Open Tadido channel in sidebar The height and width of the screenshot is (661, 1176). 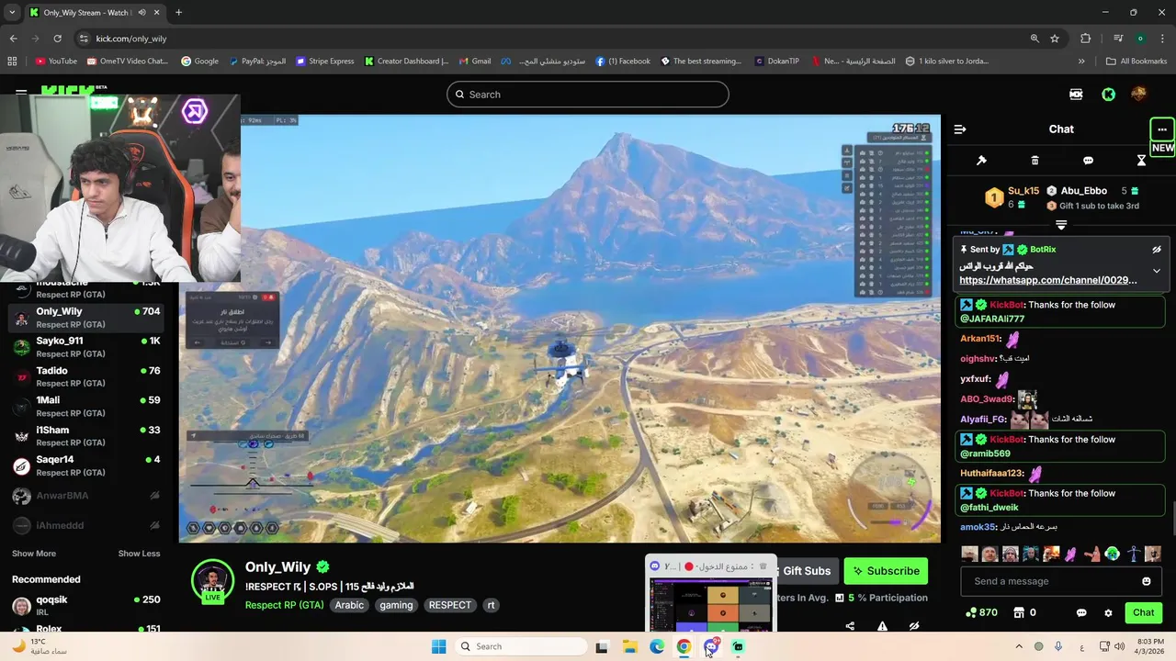pyautogui.click(x=87, y=376)
